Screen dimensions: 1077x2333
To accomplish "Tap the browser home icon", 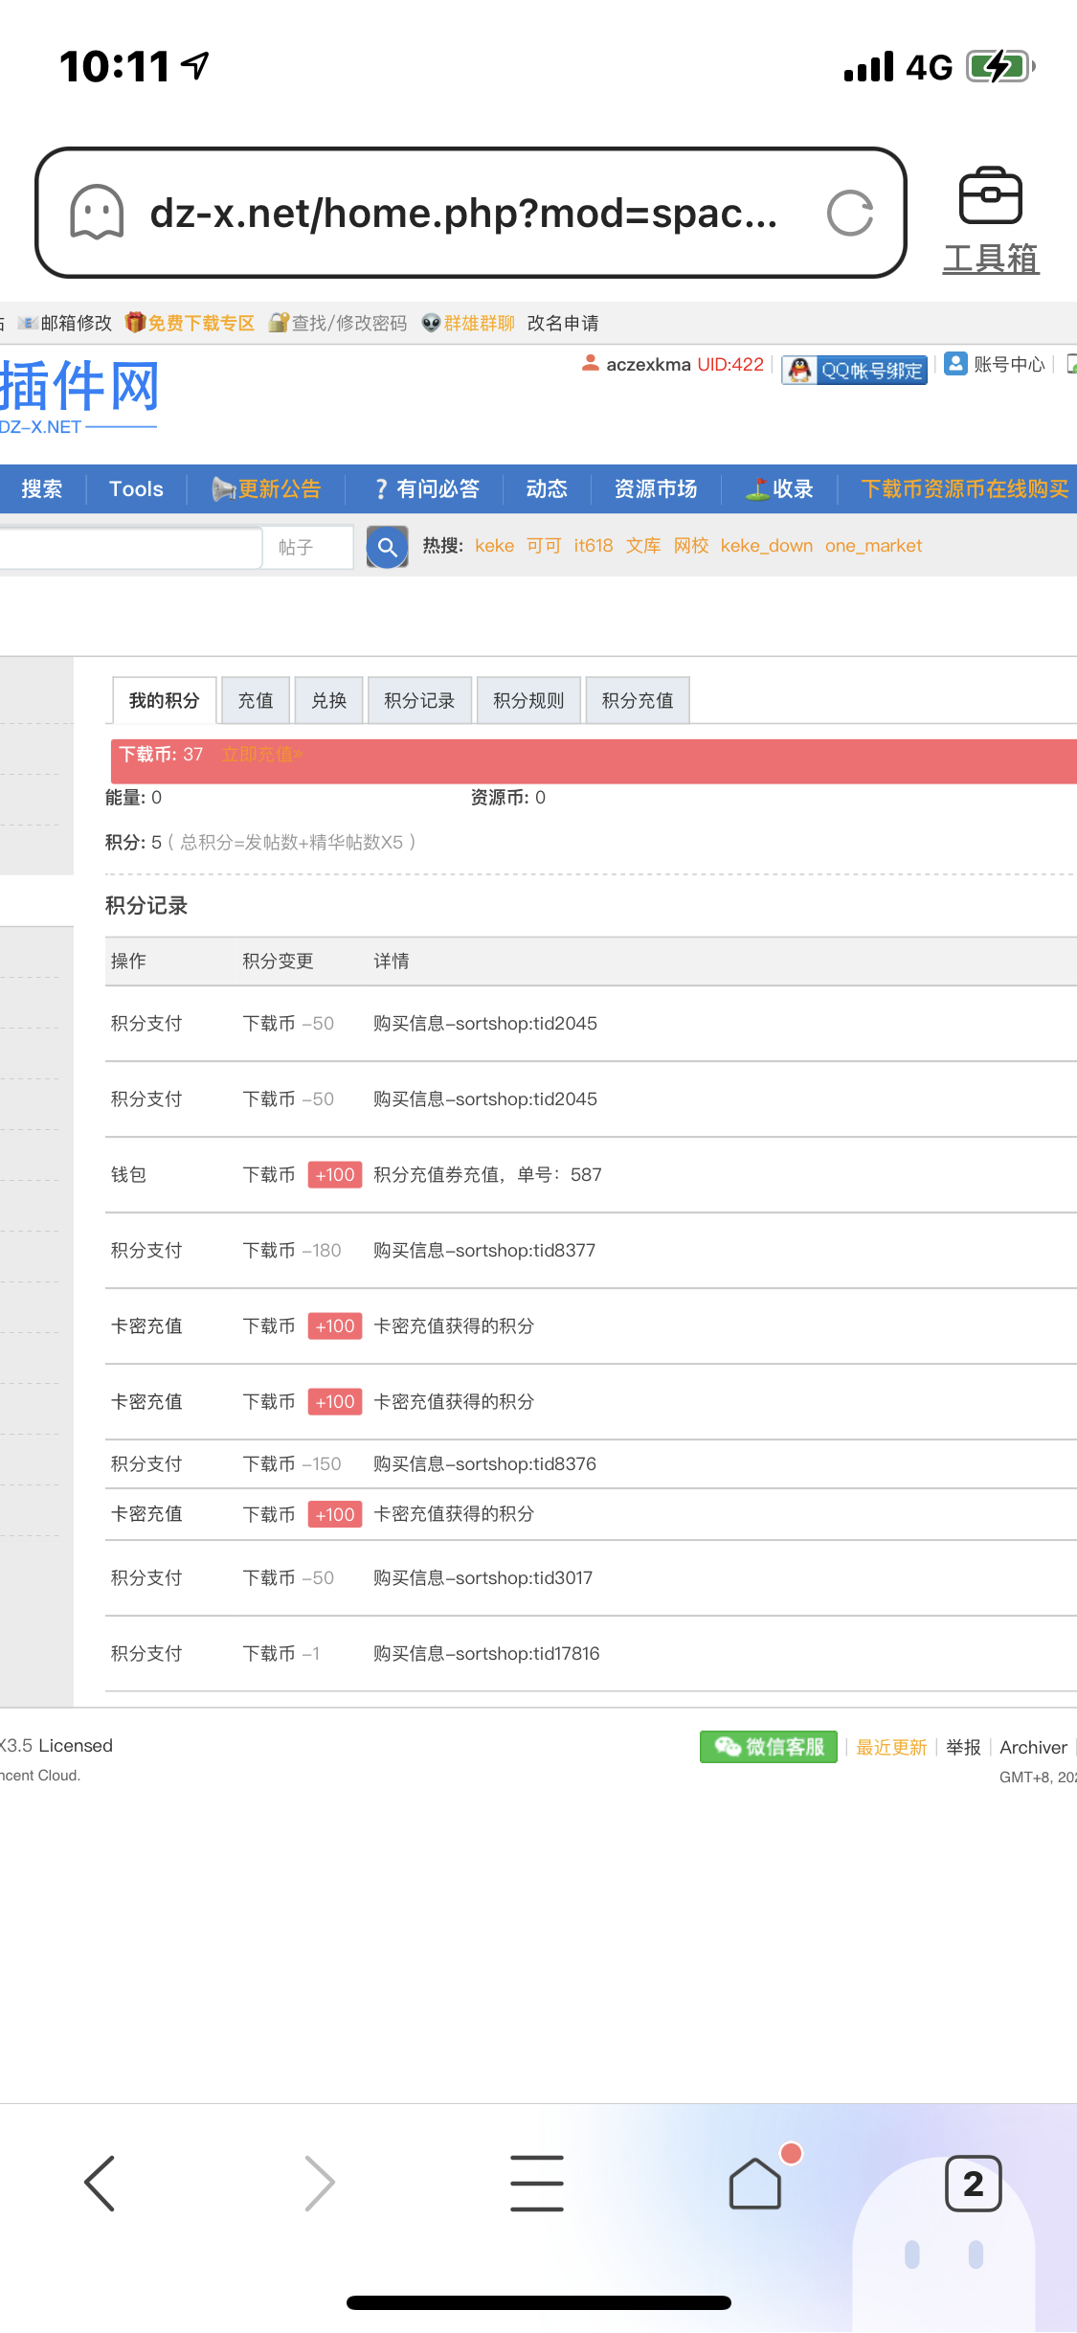I will pos(756,2182).
